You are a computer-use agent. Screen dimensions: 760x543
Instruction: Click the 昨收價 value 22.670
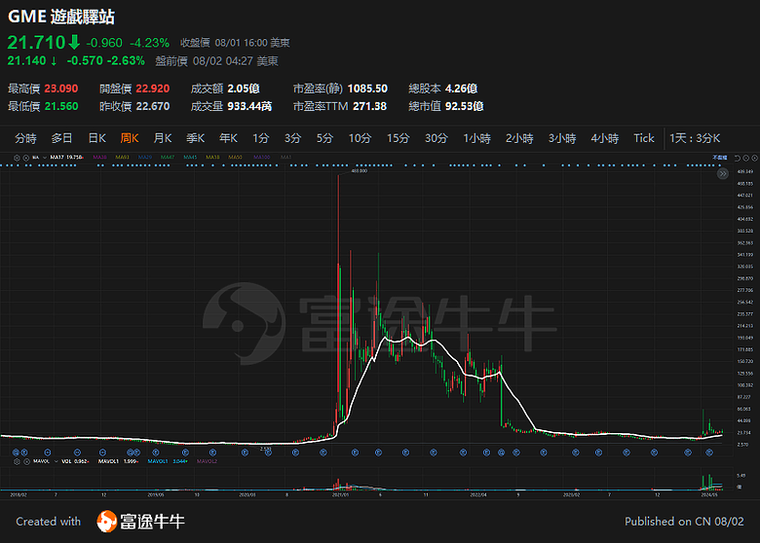[x=153, y=106]
